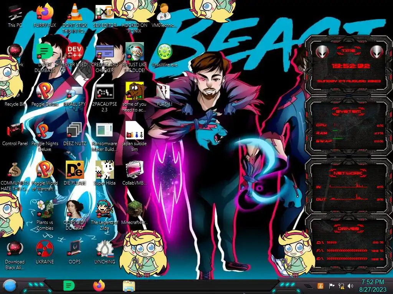The width and height of the screenshot is (393, 294).
Task: Click the SWAP usage row in SYSTEM widget
Action: coord(350,141)
